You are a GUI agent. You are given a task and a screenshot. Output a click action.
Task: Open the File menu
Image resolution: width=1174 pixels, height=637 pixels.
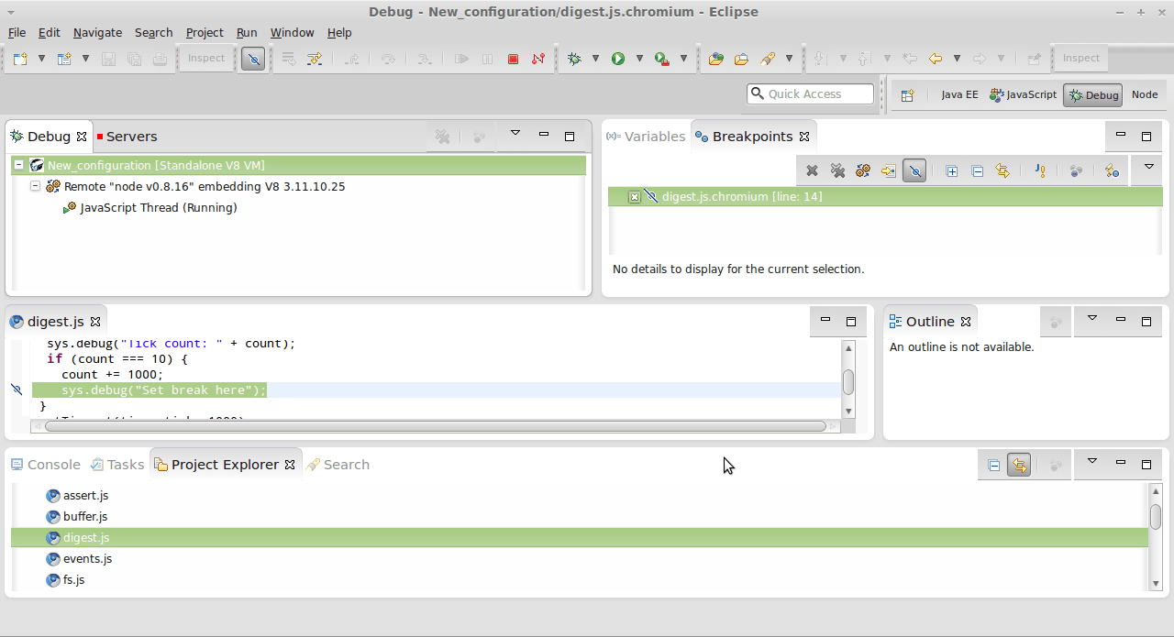[17, 32]
